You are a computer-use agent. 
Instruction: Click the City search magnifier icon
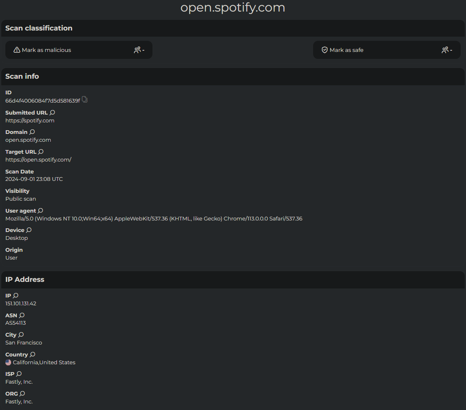pyautogui.click(x=21, y=335)
